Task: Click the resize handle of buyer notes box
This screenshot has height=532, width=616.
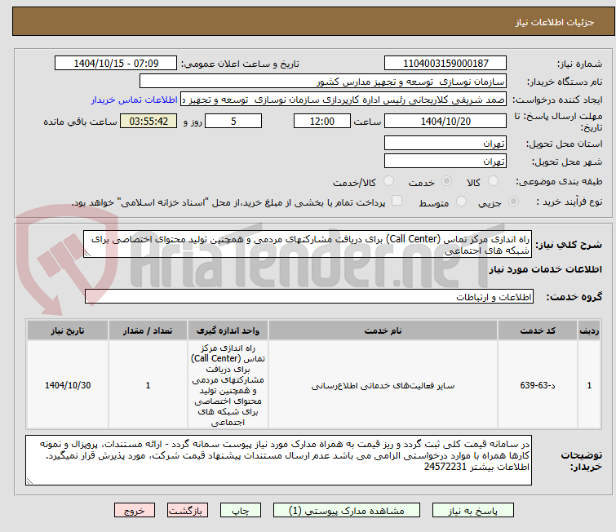Action: point(29,481)
